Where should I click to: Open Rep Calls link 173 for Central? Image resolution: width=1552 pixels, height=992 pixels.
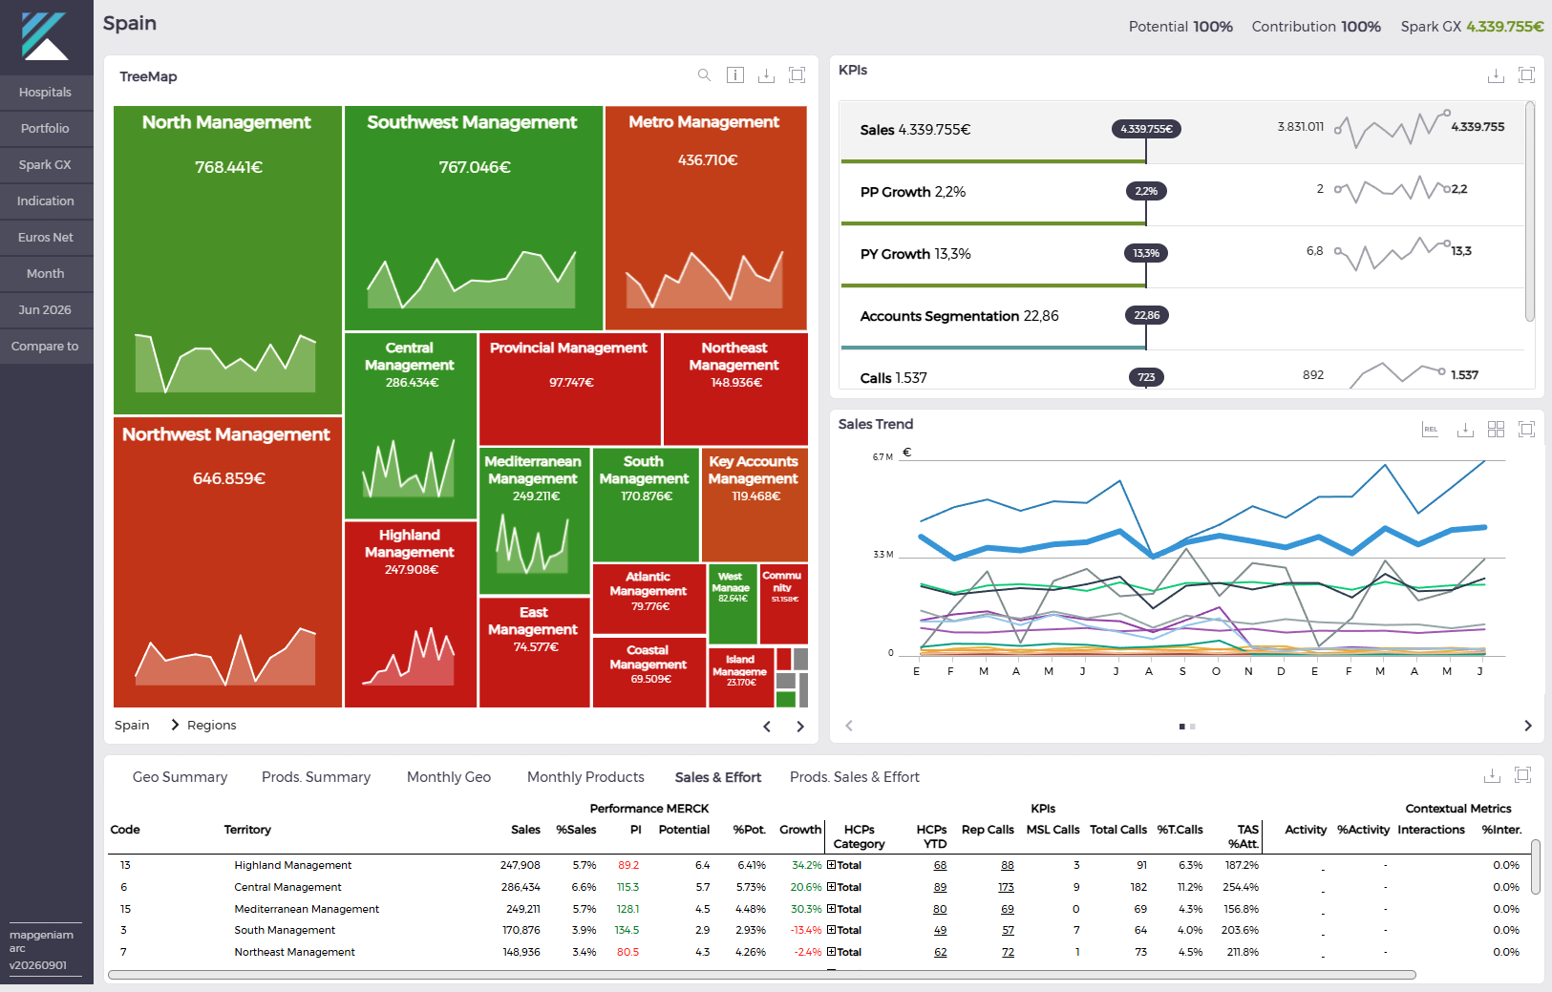pos(1006,888)
